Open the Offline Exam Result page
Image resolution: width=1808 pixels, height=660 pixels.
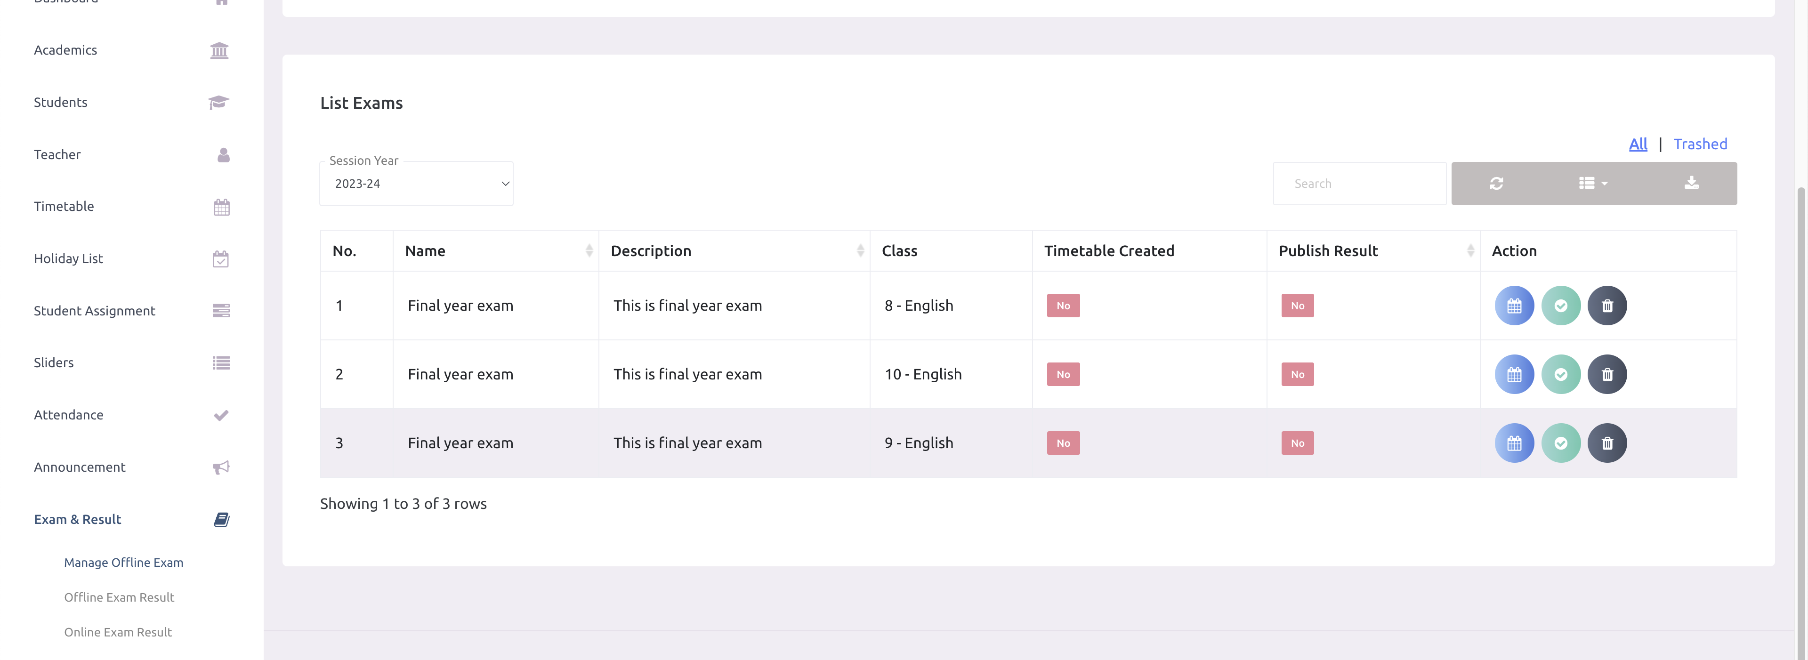pyautogui.click(x=119, y=597)
